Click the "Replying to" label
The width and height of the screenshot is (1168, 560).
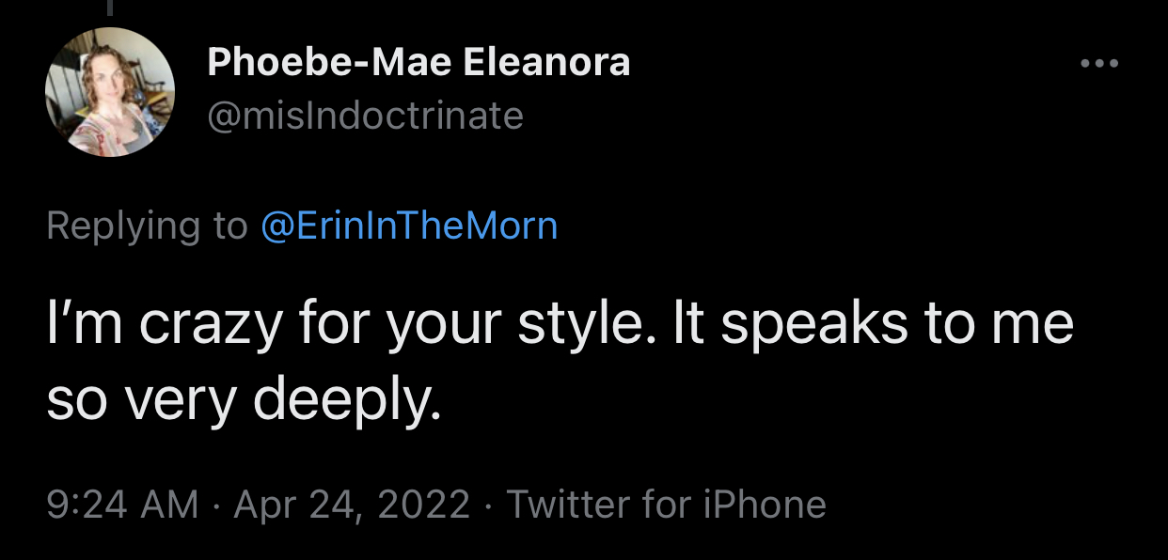coord(146,226)
